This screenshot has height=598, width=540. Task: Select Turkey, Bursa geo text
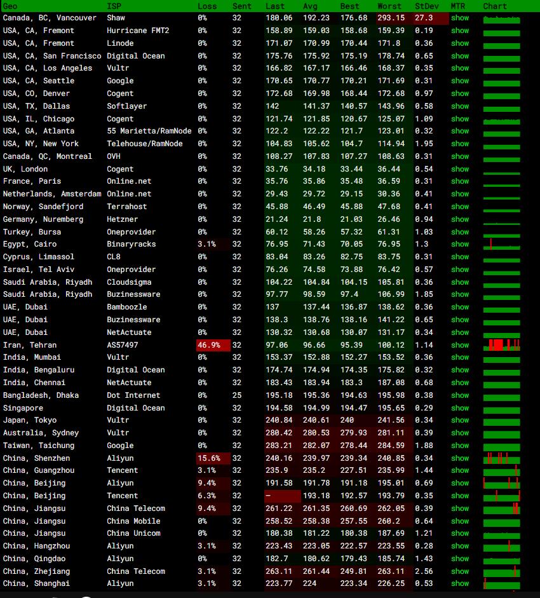pyautogui.click(x=32, y=232)
